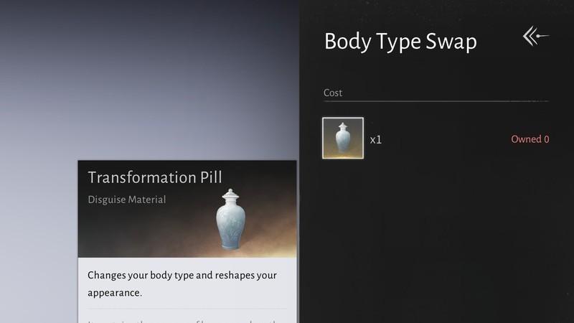The width and height of the screenshot is (574, 323).
Task: Click the Transformation Pill tooltip title
Action: coord(154,177)
